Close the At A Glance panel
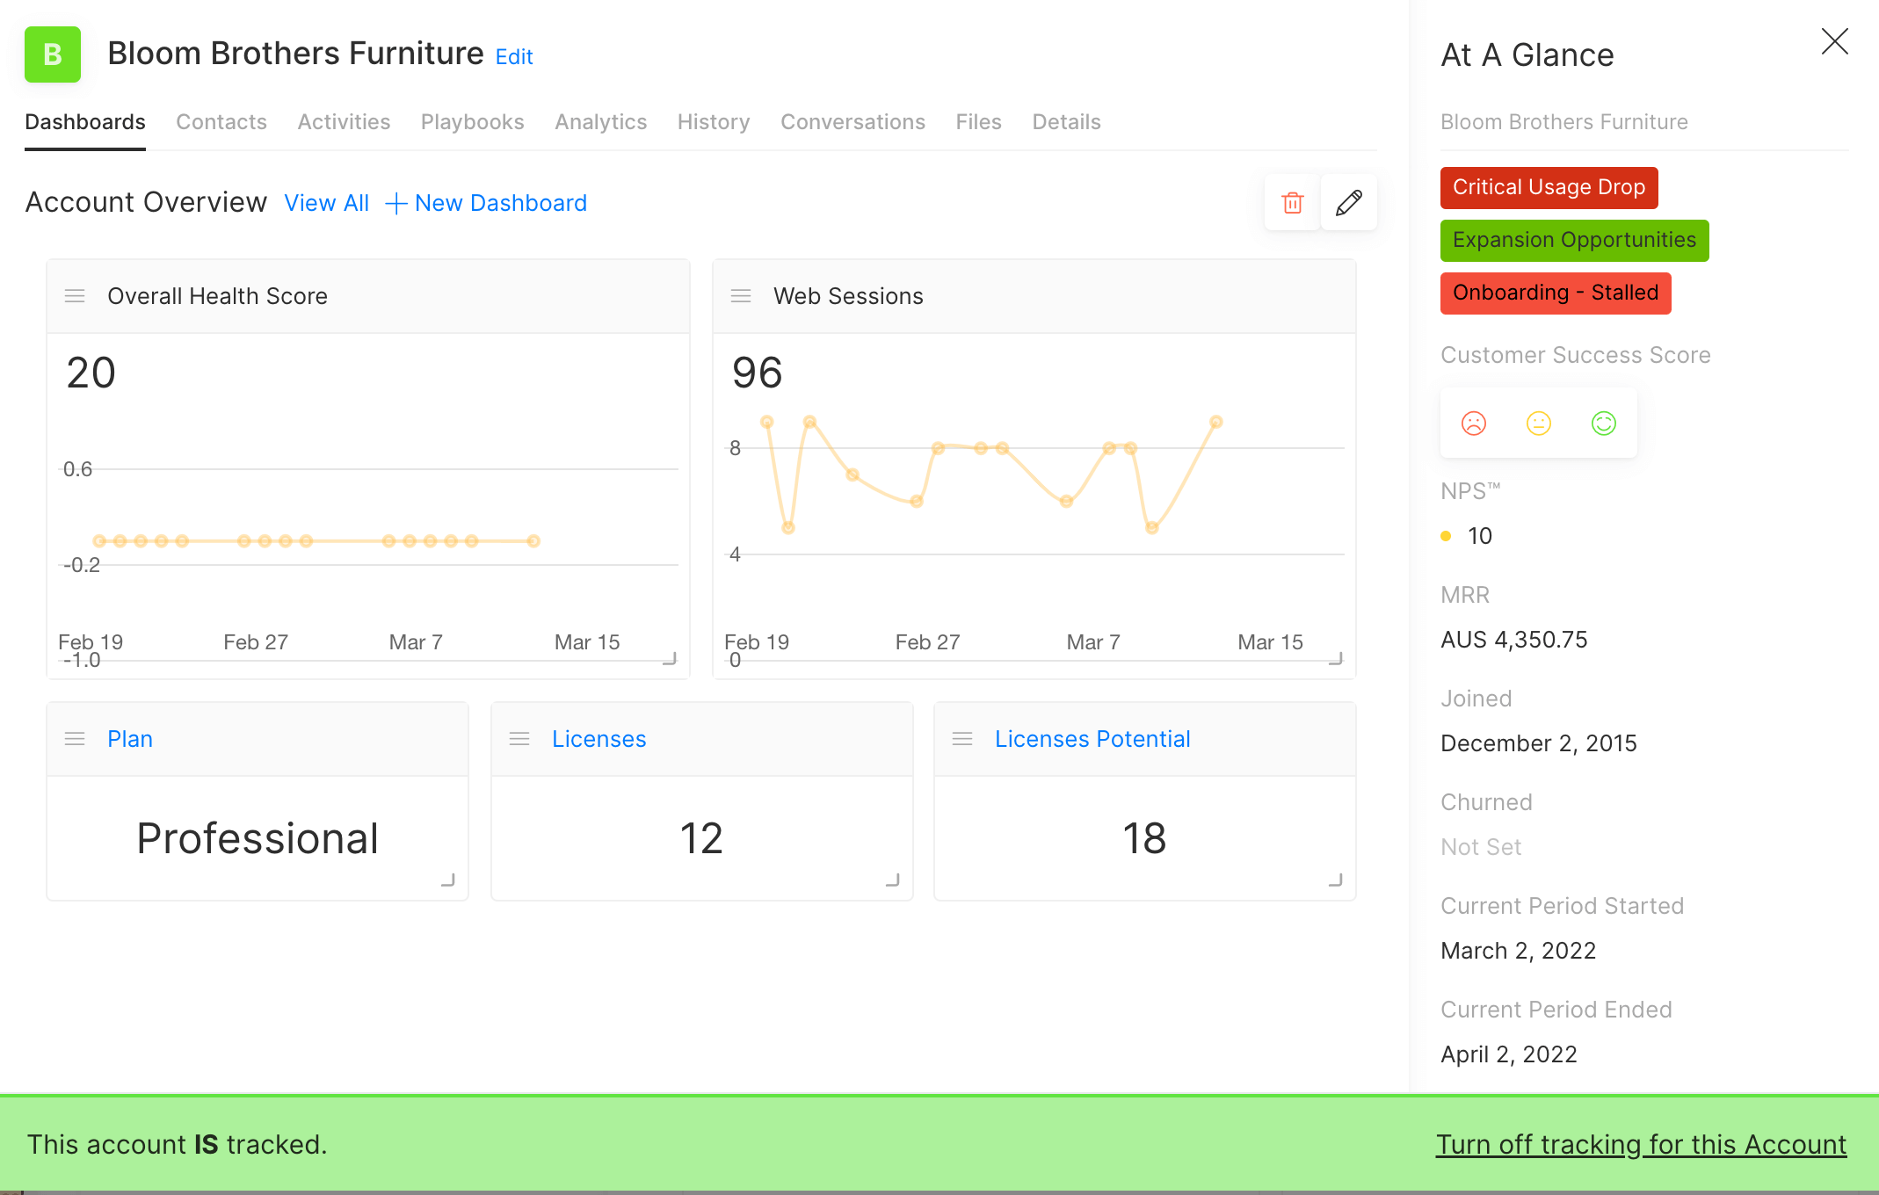The width and height of the screenshot is (1879, 1195). pos(1834,41)
